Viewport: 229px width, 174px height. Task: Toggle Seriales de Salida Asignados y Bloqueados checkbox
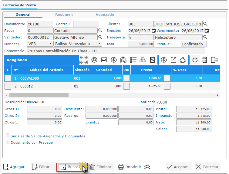click(8, 136)
